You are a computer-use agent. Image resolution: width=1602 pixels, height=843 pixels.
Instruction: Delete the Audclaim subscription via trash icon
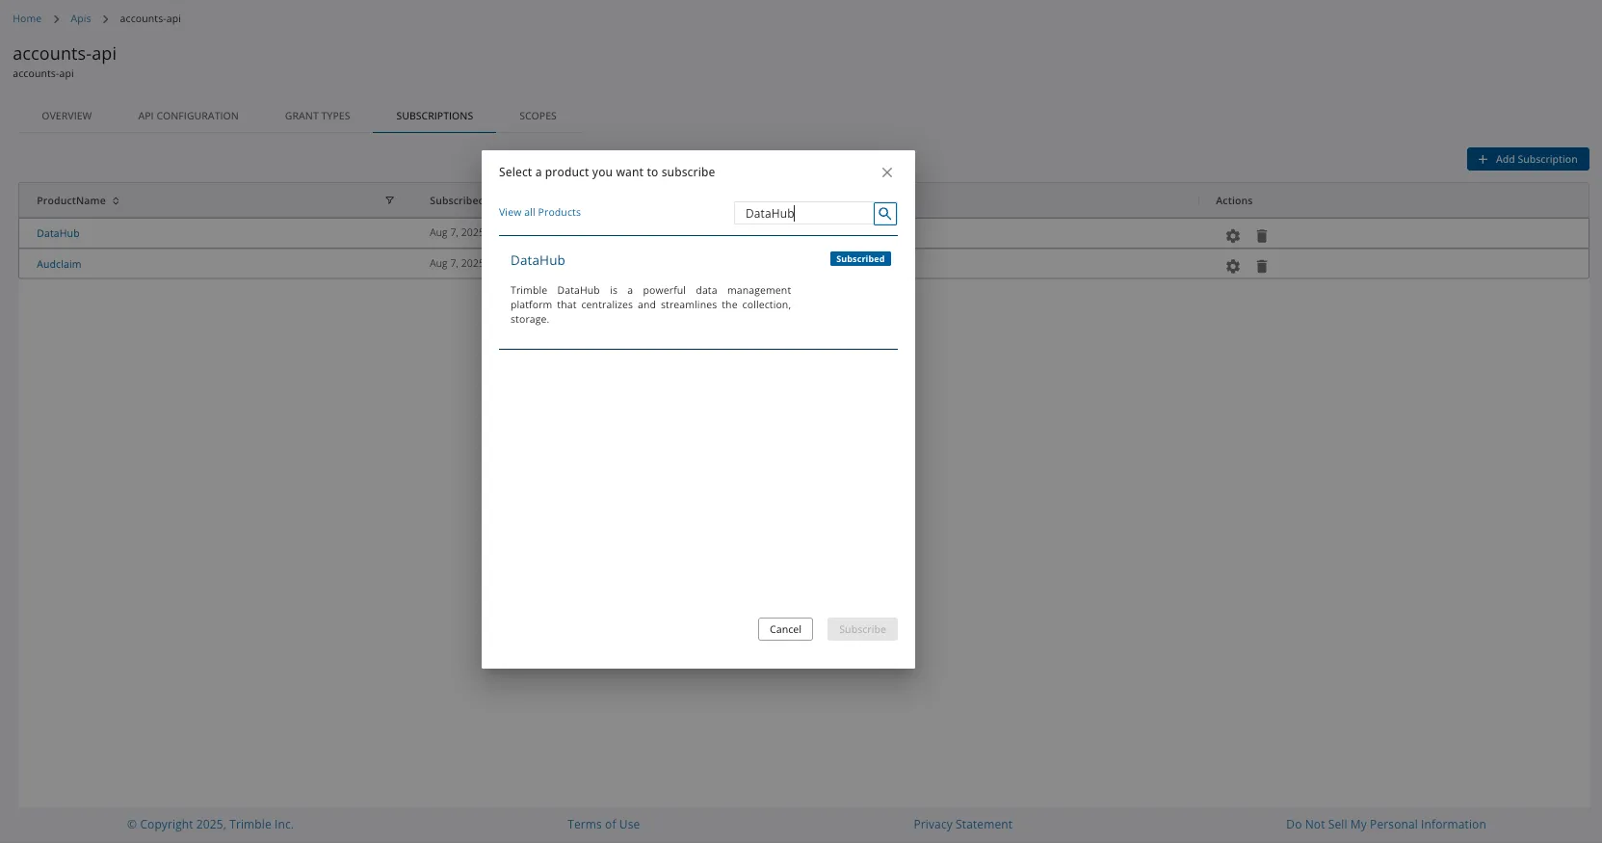click(1262, 267)
